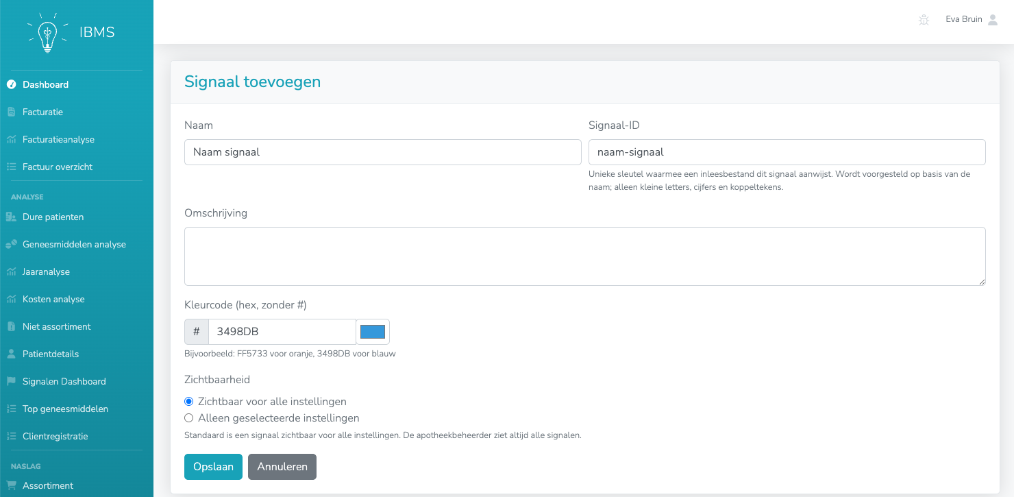The image size is (1014, 497).
Task: Click the 'Signaal toevoegen' heading text
Action: tap(253, 82)
